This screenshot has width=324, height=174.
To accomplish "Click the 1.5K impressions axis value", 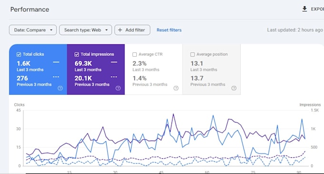I will tap(314, 110).
